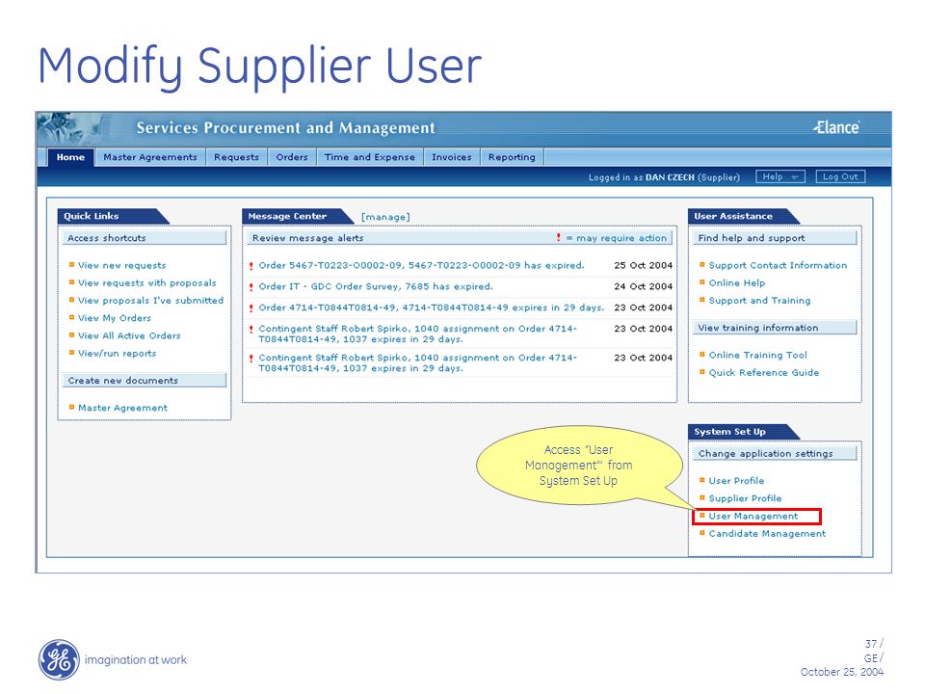The image size is (925, 694).
Task: Click red alert icon beside Order 5467 message
Action: click(251, 266)
